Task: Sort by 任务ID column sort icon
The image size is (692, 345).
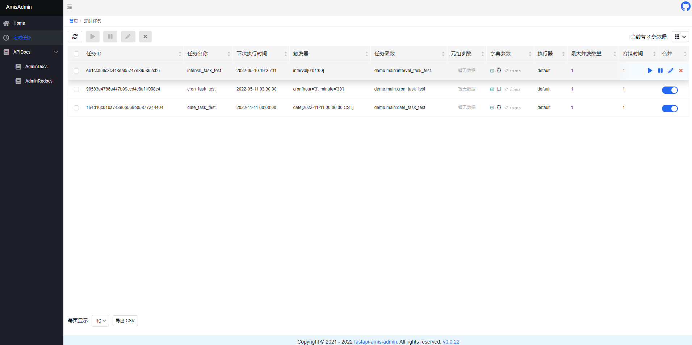Action: pyautogui.click(x=180, y=54)
